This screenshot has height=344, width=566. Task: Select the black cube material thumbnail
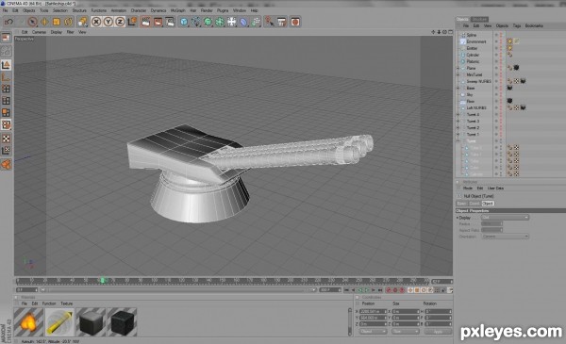(x=122, y=322)
